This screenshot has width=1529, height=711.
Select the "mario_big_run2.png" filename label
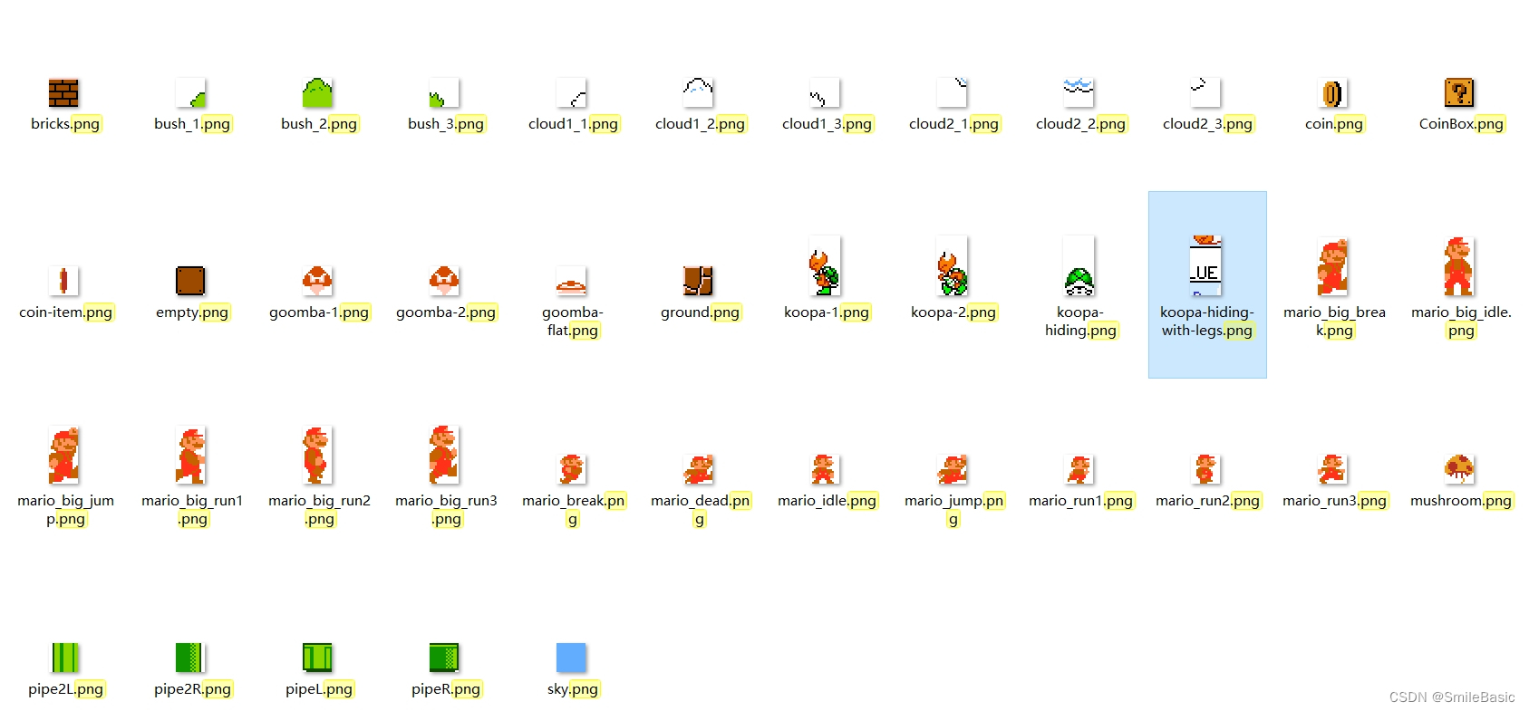319,510
